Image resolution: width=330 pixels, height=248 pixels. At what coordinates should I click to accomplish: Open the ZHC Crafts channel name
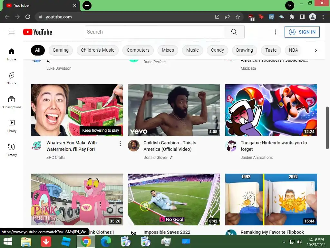[x=56, y=158]
